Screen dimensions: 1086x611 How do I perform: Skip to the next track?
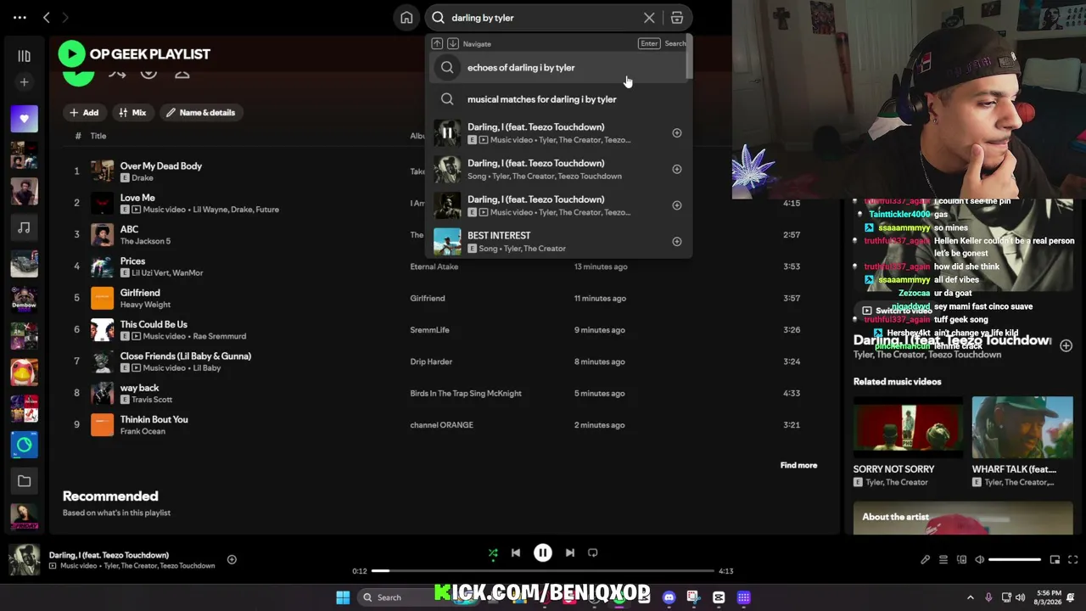click(x=570, y=553)
